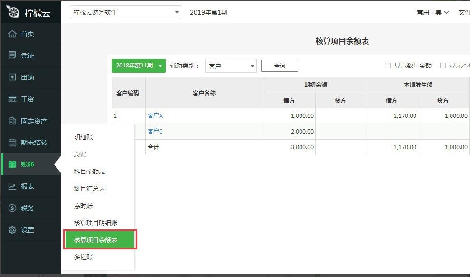Go to 出纳 in the sidebar

coord(31,77)
